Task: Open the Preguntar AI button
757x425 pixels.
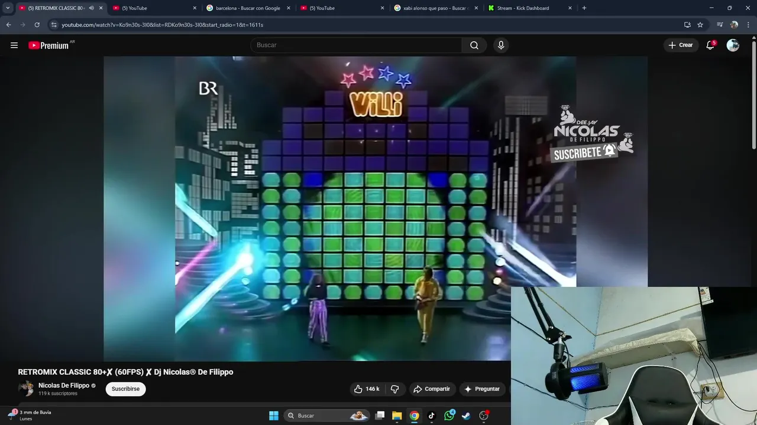Action: (483, 389)
